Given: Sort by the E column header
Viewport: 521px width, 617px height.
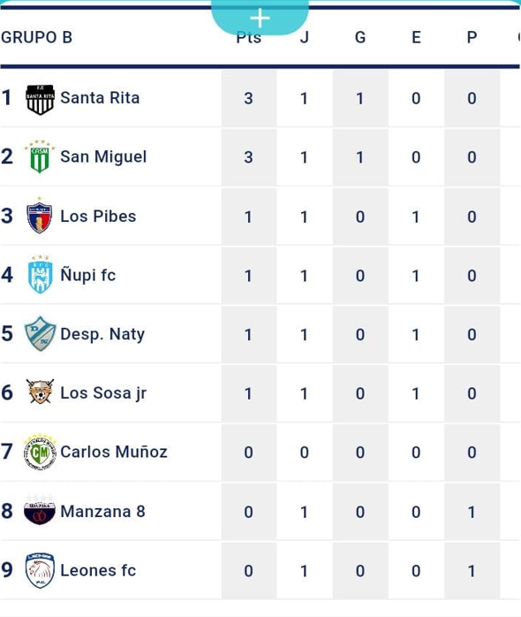Looking at the screenshot, I should pos(416,37).
